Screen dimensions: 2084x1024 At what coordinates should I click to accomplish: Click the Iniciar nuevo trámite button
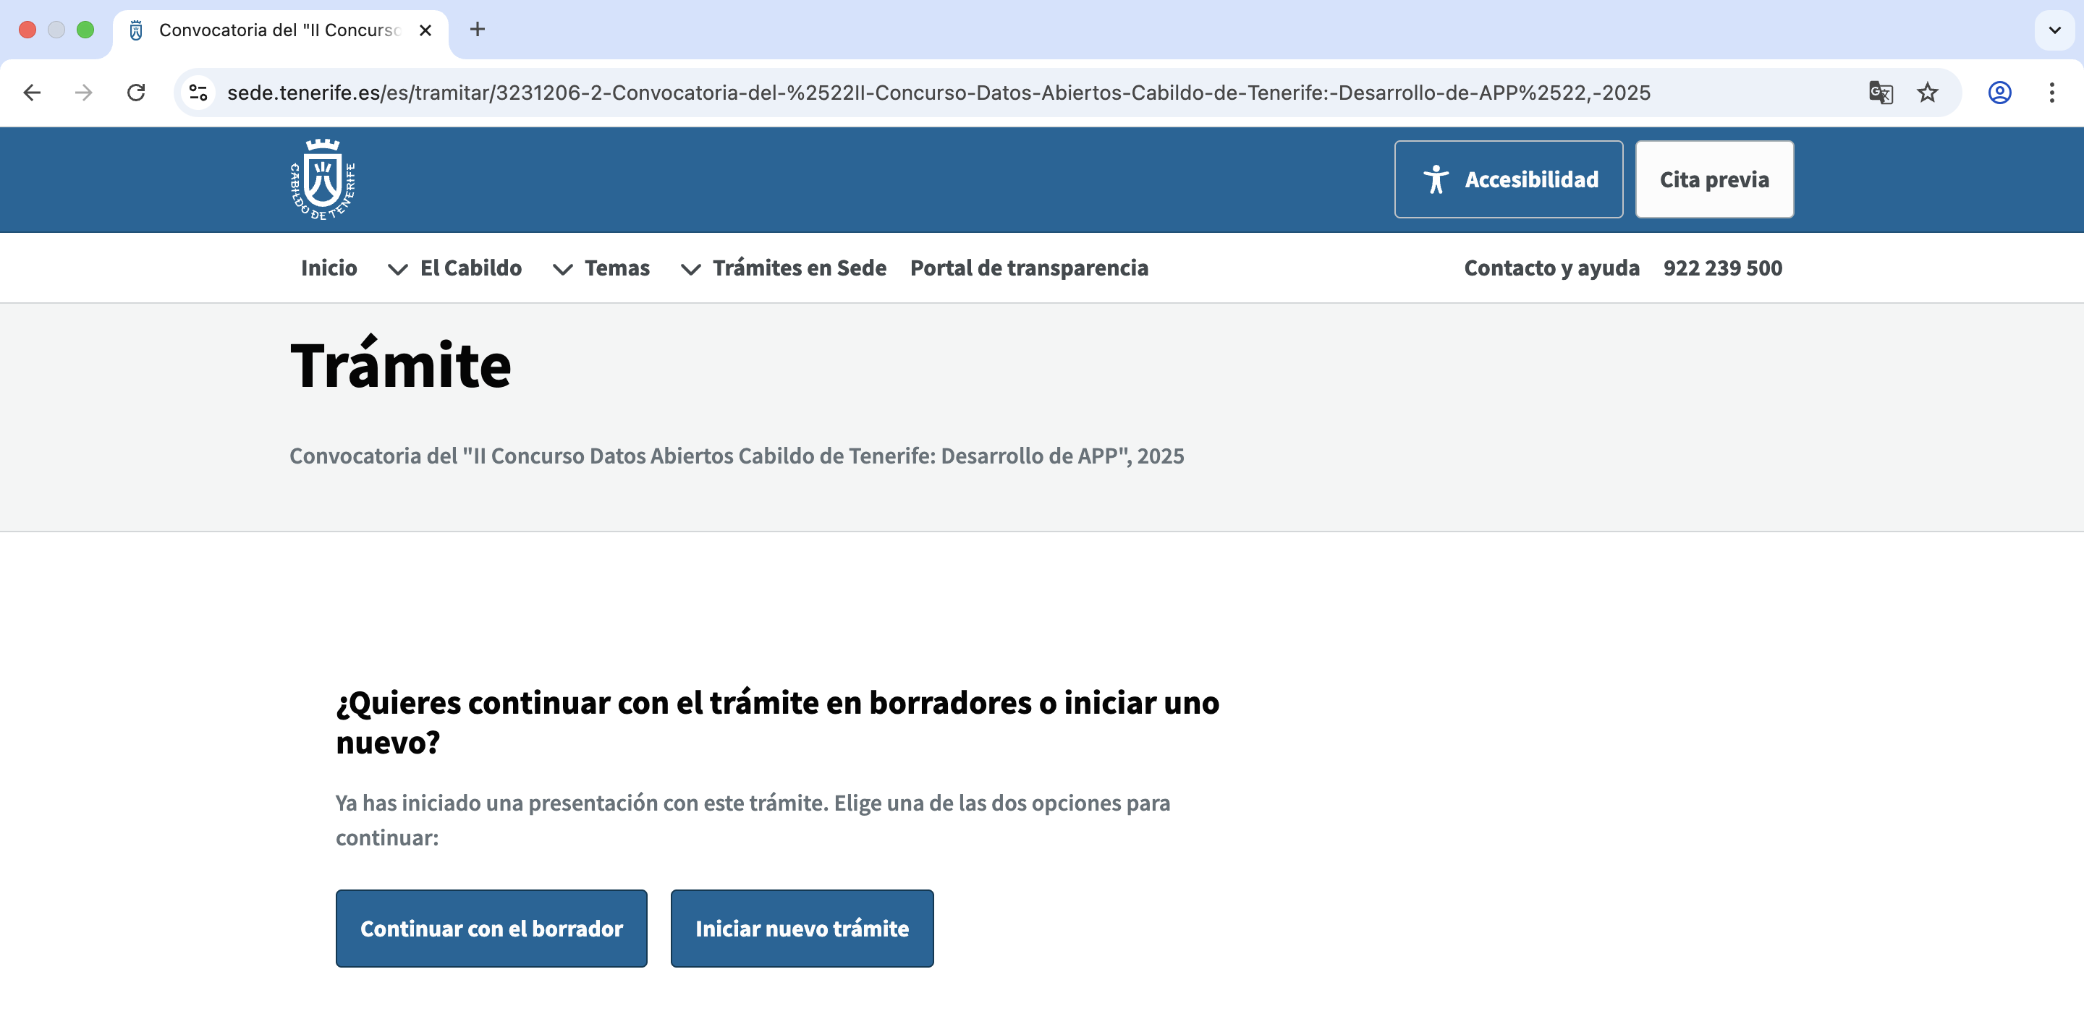coord(802,929)
